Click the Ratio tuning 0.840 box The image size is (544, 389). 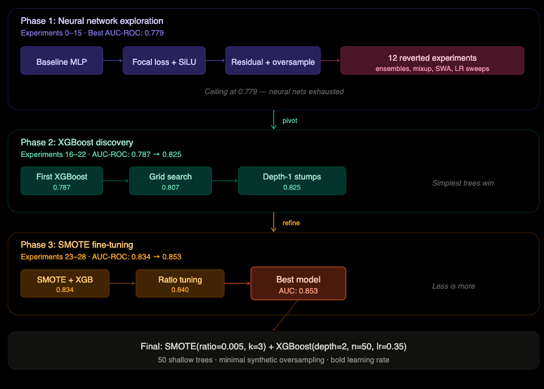180,283
